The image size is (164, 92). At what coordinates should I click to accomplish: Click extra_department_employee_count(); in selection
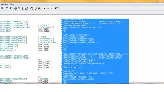82,27
